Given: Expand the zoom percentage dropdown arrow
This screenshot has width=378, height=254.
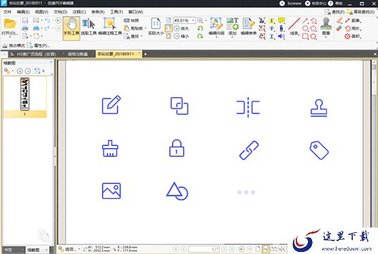Looking at the screenshot, I should tap(193, 20).
